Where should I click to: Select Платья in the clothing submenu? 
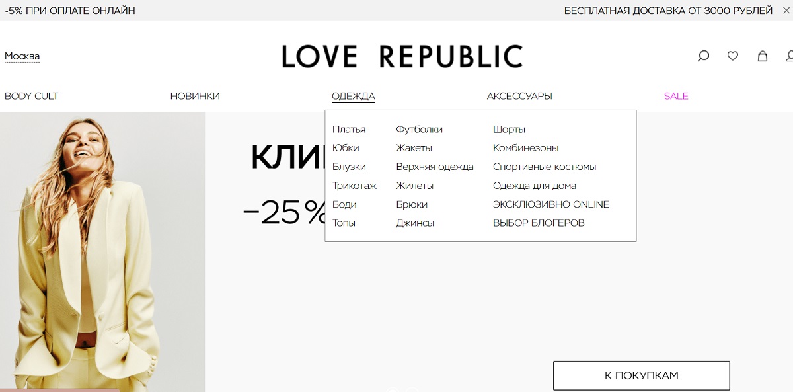tap(349, 130)
